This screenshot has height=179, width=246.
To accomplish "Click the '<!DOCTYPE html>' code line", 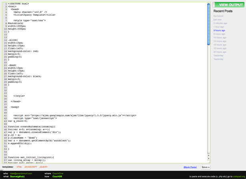I will pyautogui.click(x=18, y=4).
